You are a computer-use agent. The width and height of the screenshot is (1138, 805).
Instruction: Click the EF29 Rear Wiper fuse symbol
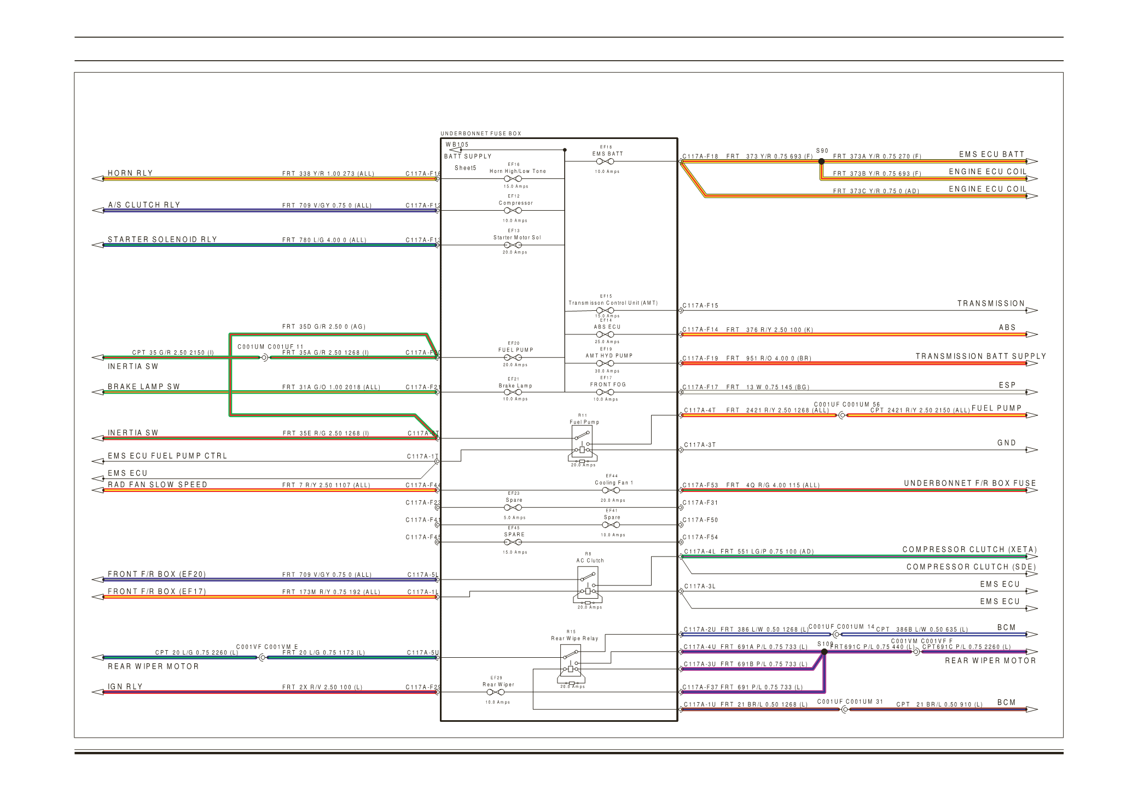(496, 692)
